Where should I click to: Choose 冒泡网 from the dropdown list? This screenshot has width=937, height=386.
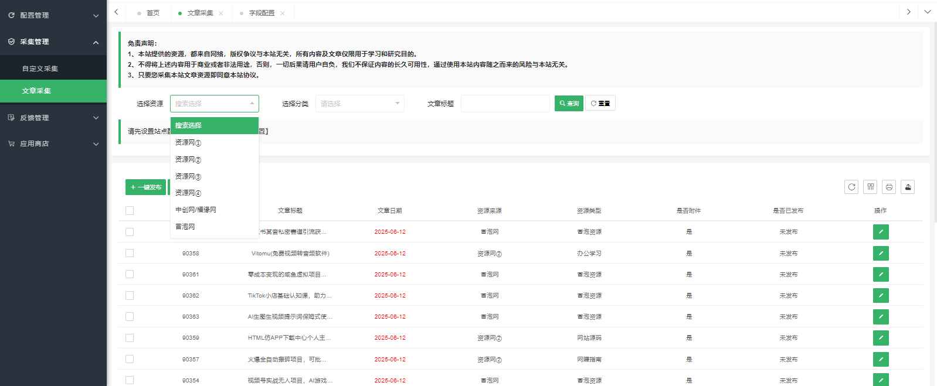tap(215, 227)
